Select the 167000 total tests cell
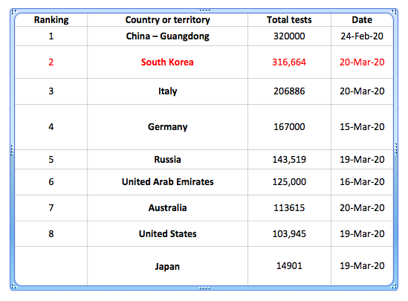Viewport: 408px width, 301px height. click(x=289, y=127)
